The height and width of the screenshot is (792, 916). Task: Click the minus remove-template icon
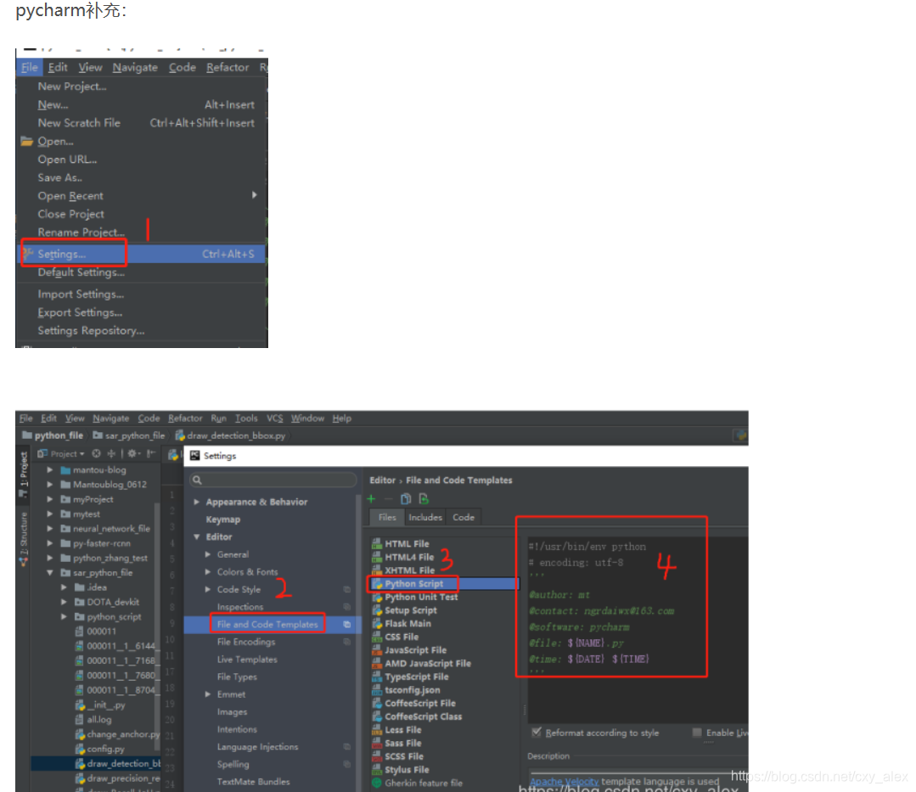388,499
